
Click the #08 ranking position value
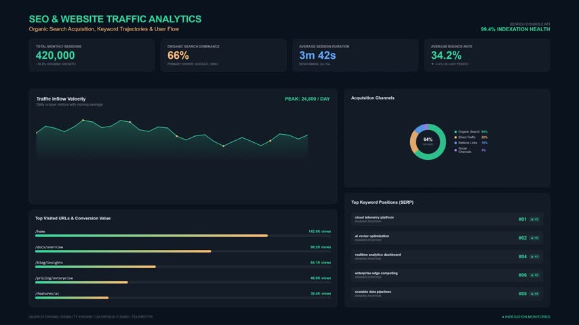523,294
